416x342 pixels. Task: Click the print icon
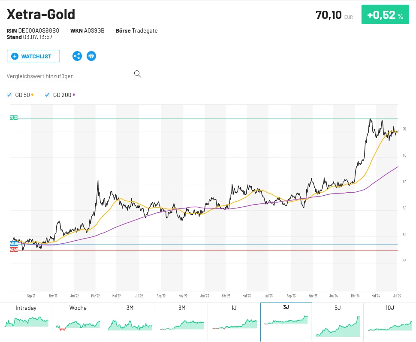91,56
